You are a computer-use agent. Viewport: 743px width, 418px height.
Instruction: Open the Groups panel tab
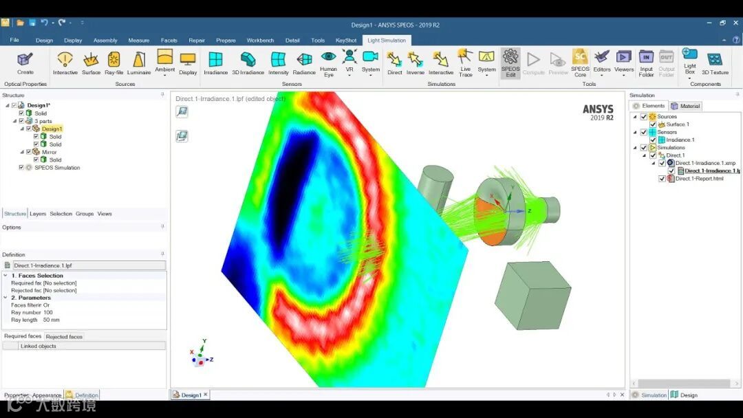tap(85, 214)
